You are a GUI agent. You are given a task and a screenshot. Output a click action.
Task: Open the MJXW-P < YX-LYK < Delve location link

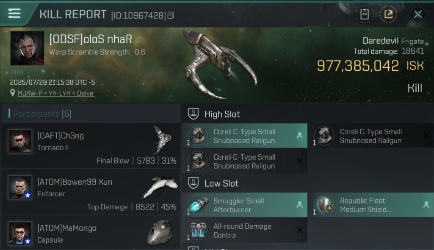pos(55,93)
